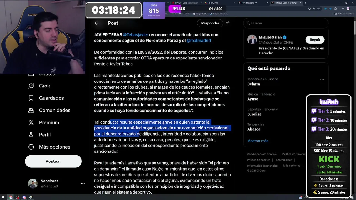Open the browser profile avatar
This screenshot has height=200, width=356.
pos(348,9)
